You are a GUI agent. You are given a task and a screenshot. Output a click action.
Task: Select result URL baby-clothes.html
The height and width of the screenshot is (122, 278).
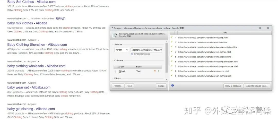coord(203,42)
